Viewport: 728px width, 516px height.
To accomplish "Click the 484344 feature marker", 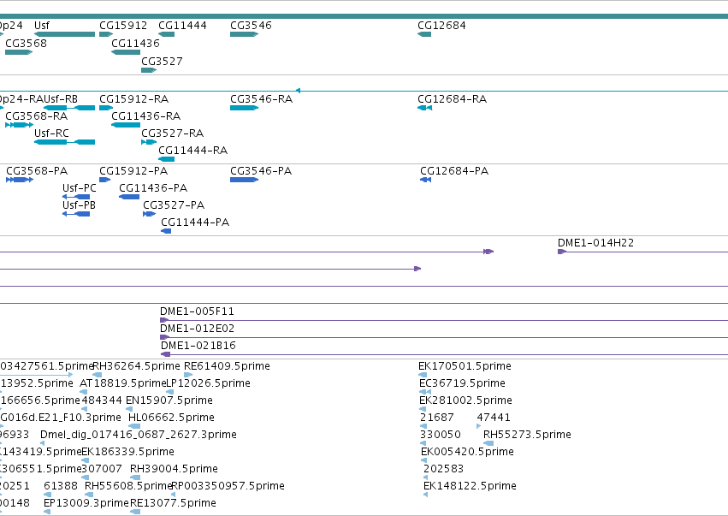I will [x=85, y=409].
